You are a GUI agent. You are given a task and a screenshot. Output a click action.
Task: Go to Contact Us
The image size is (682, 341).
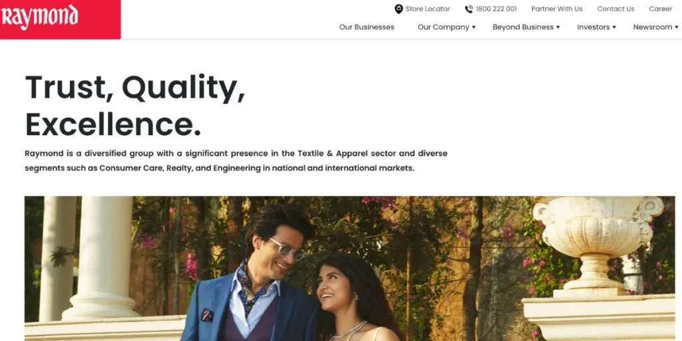(x=615, y=9)
